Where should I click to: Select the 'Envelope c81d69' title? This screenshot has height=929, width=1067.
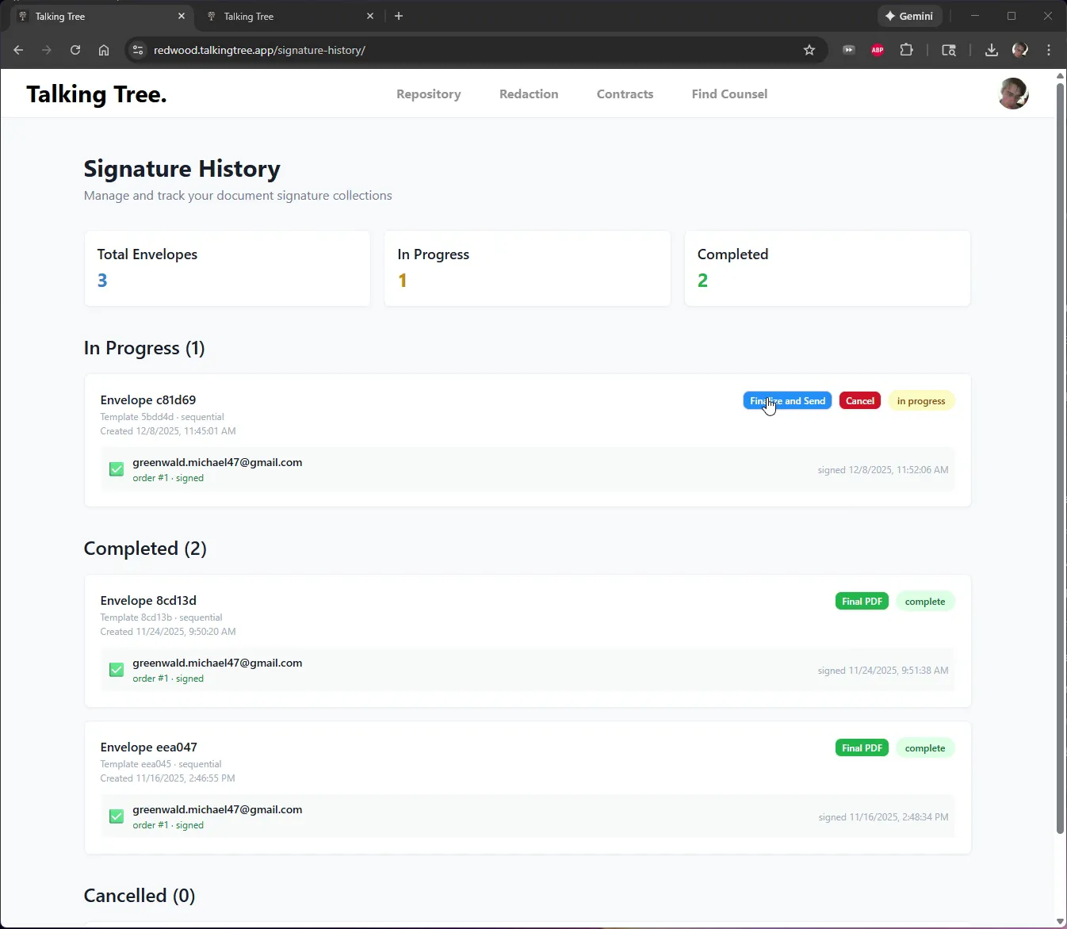click(x=148, y=400)
